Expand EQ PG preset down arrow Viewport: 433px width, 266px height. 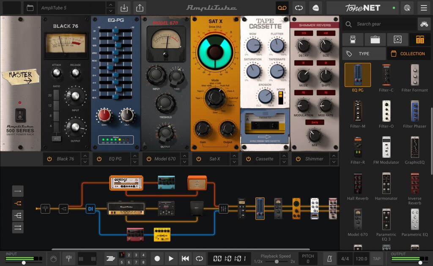135,162
